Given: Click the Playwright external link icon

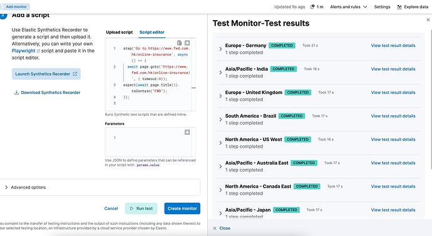Looking at the screenshot, I should 38,51.
